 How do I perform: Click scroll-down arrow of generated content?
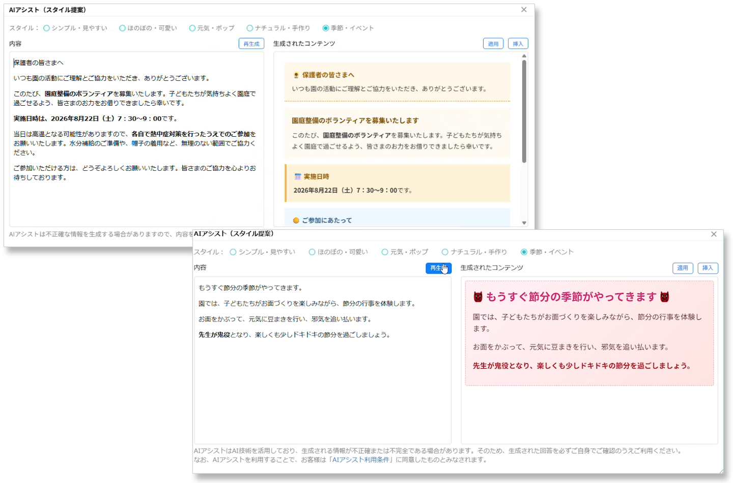[x=524, y=223]
